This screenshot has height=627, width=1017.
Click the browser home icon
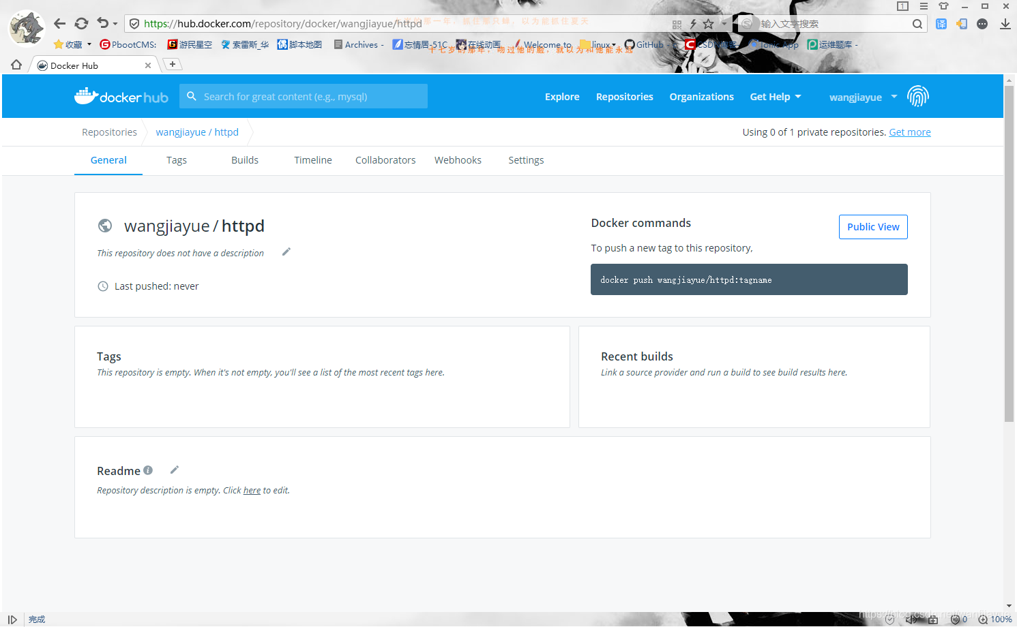tap(16, 65)
